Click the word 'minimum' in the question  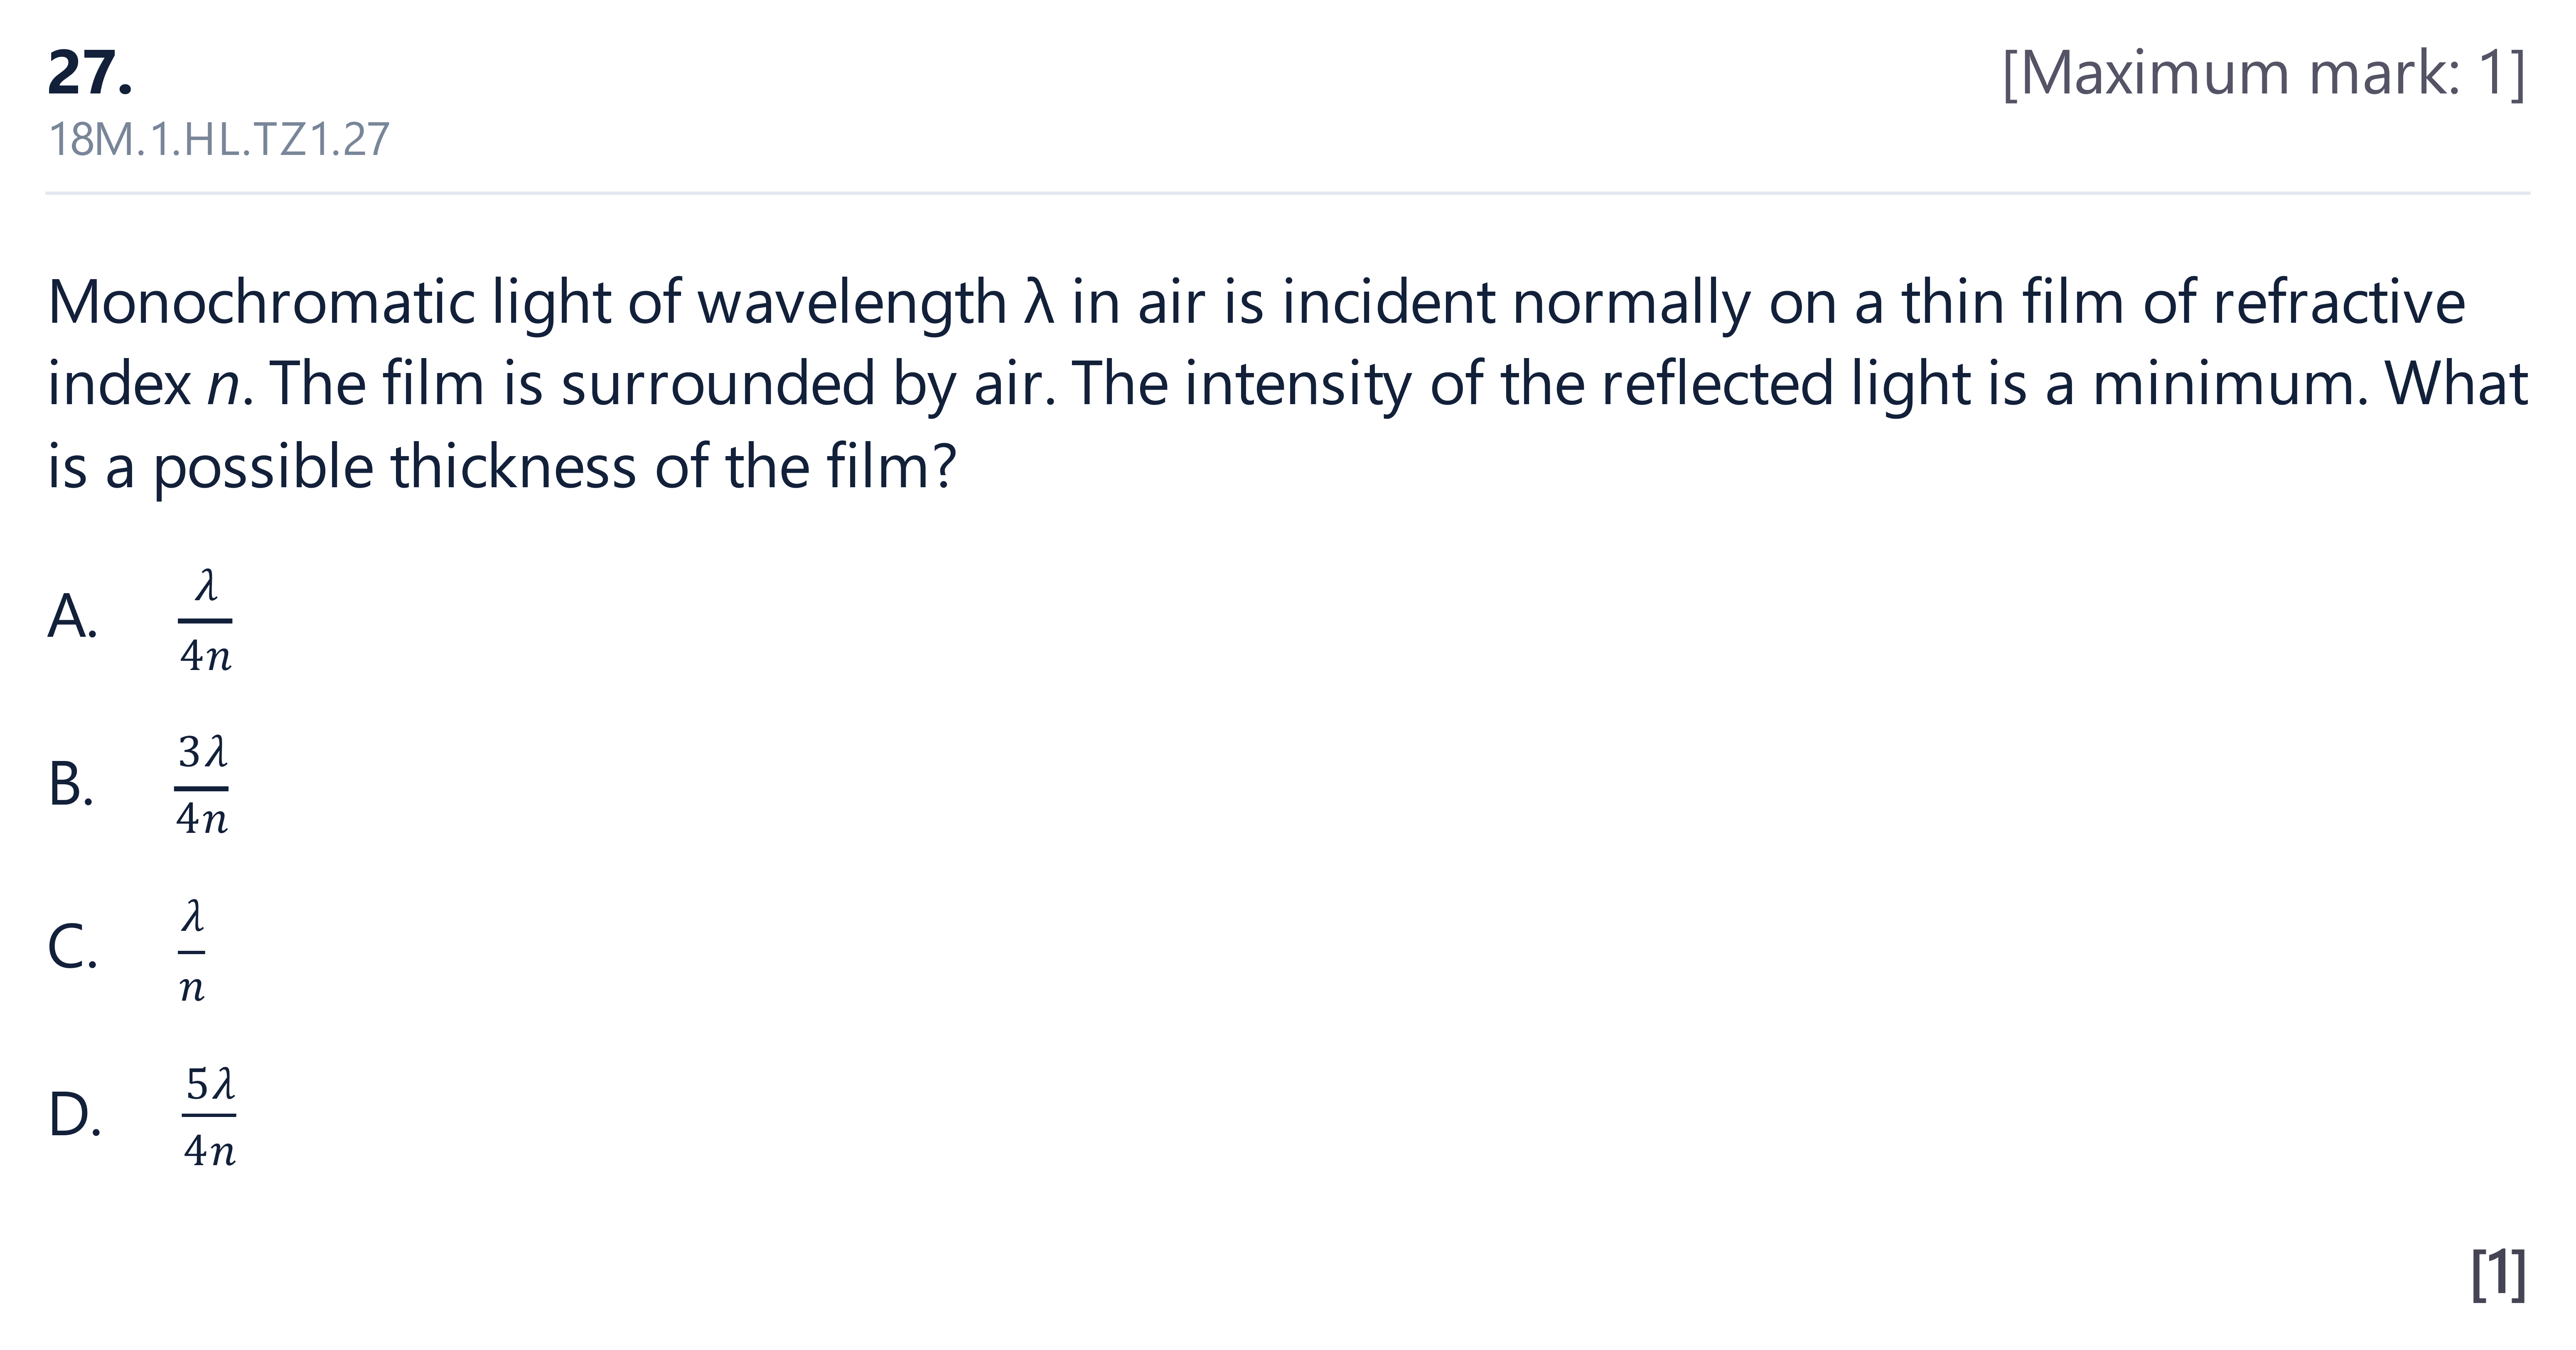[x=2229, y=384]
